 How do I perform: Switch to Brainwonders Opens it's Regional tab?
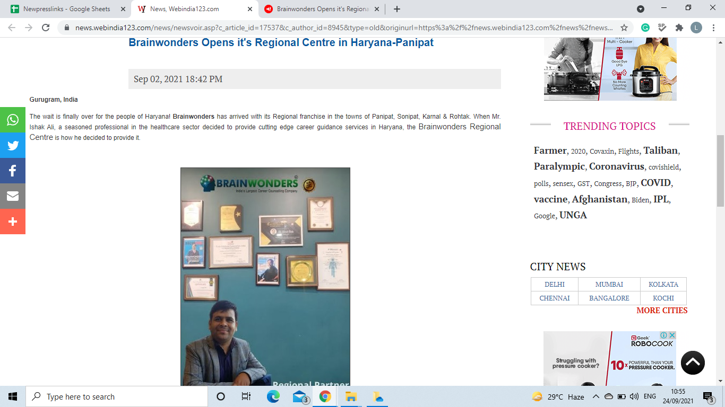click(322, 9)
